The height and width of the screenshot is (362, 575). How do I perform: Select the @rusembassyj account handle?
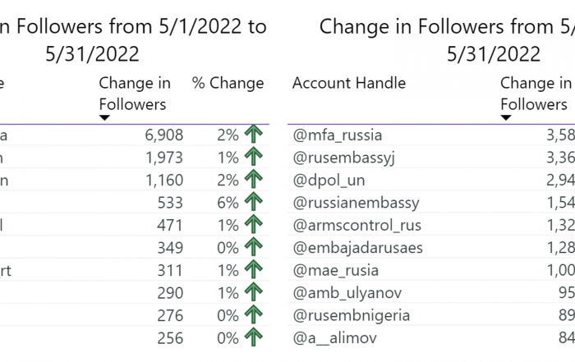coord(343,158)
